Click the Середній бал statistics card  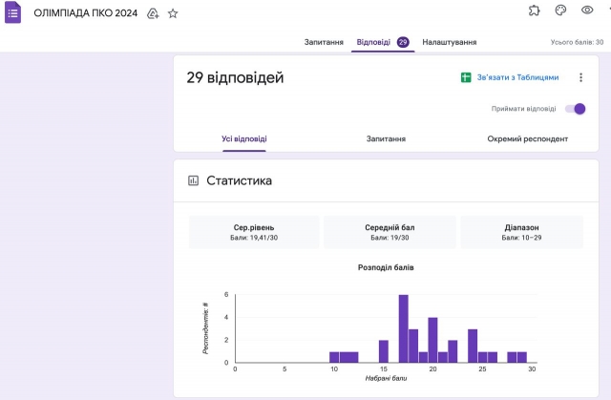tap(390, 232)
